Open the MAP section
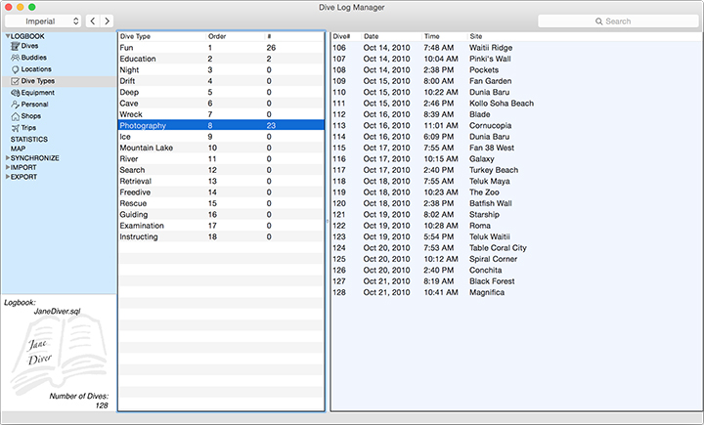The width and height of the screenshot is (704, 425). [18, 149]
